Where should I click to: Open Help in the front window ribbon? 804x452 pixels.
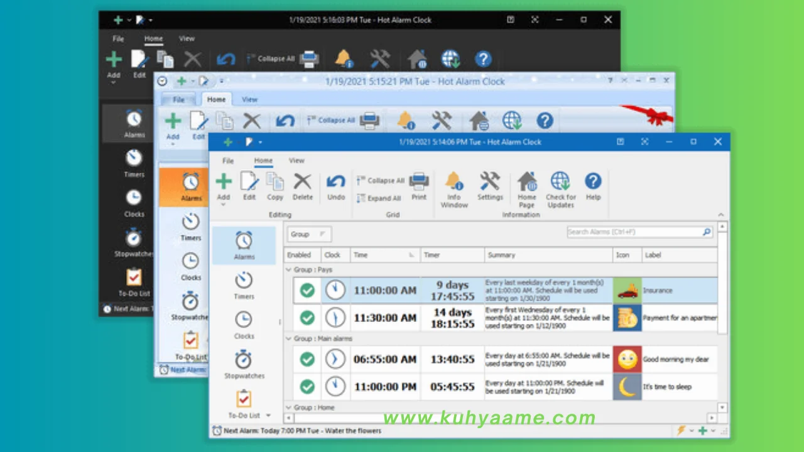[593, 186]
